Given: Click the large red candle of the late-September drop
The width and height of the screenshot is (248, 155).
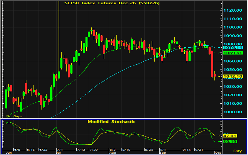Looking at the screenshot, I should click(212, 64).
